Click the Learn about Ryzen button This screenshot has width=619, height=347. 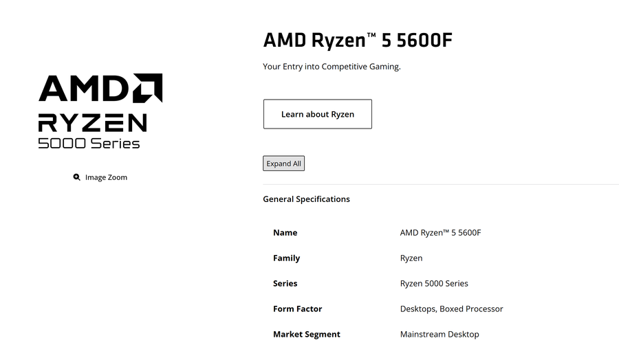tap(317, 114)
